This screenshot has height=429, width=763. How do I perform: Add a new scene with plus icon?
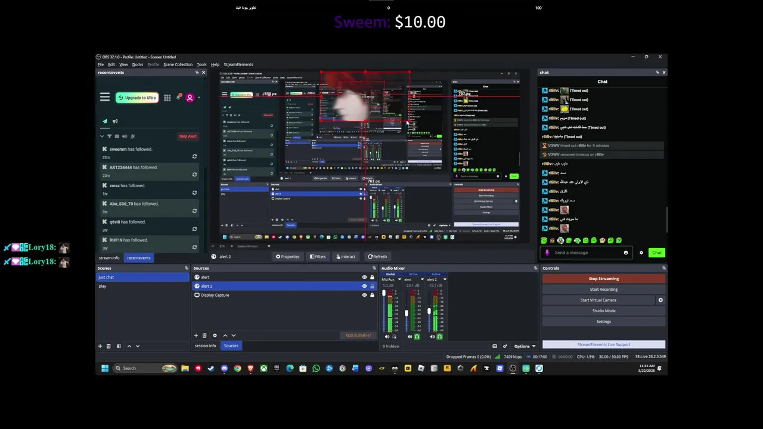pos(100,346)
